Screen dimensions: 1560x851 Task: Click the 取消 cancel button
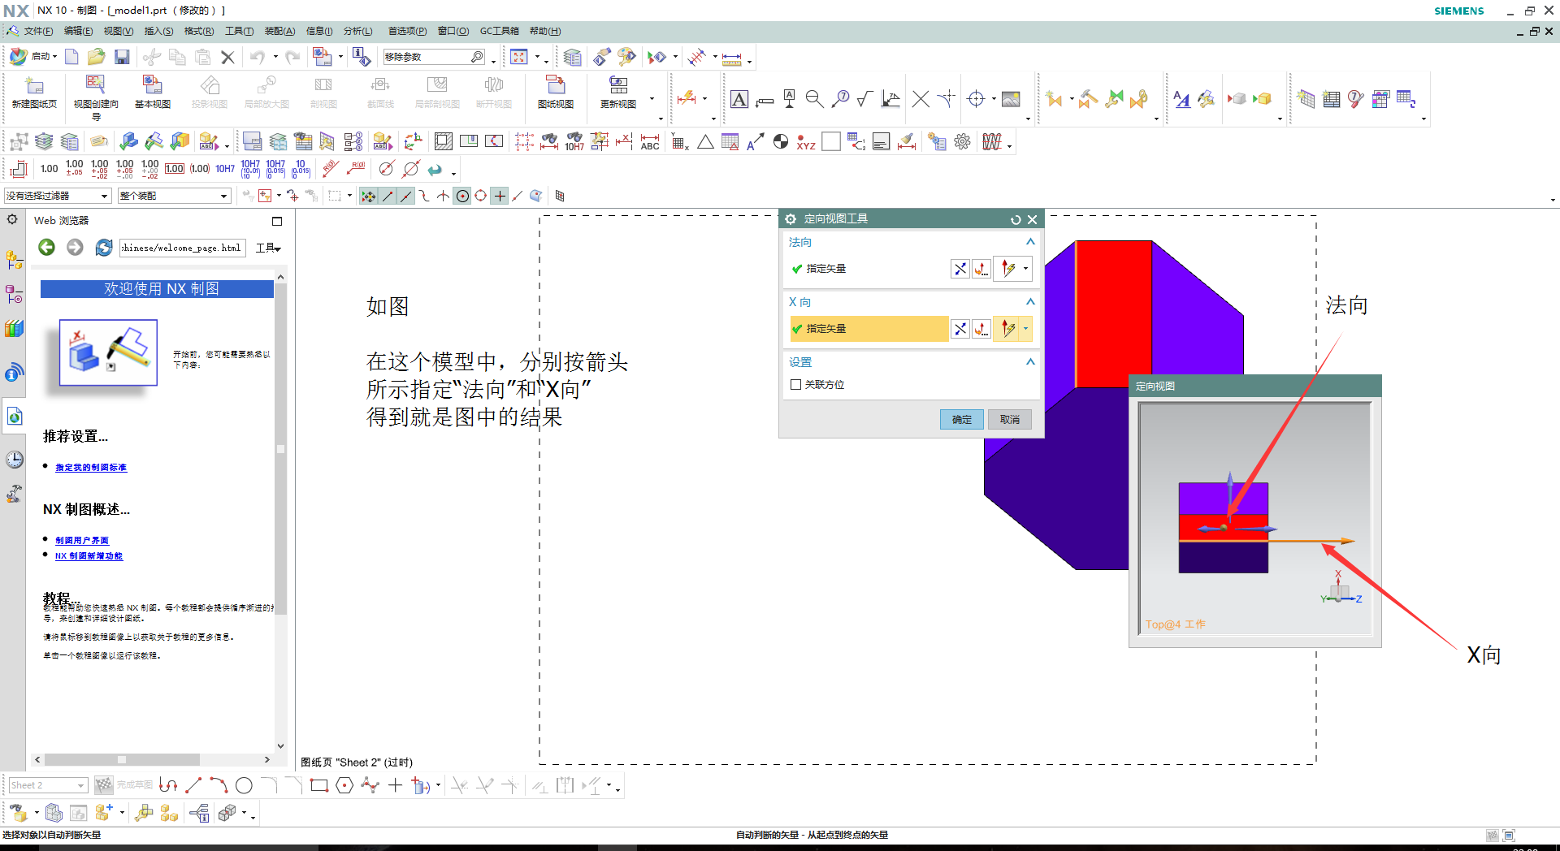coord(1010,420)
